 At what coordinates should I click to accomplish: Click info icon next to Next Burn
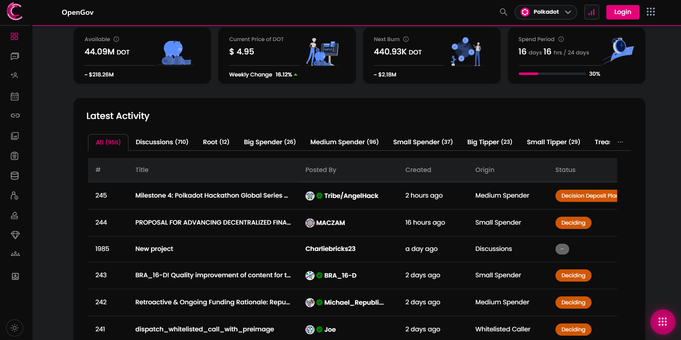click(x=406, y=39)
